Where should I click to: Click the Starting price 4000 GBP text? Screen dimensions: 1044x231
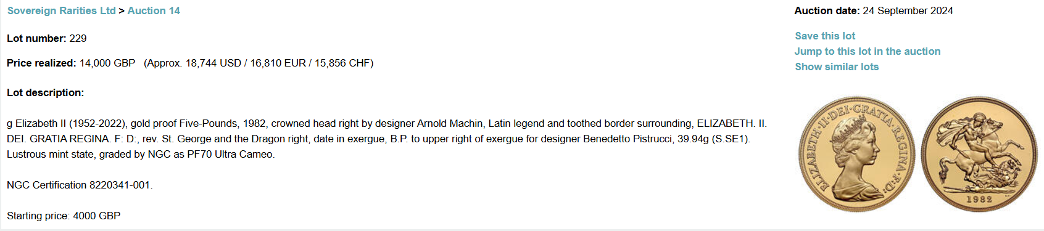pos(64,216)
